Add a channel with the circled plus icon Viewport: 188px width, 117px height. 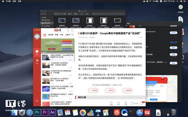pos(72,35)
